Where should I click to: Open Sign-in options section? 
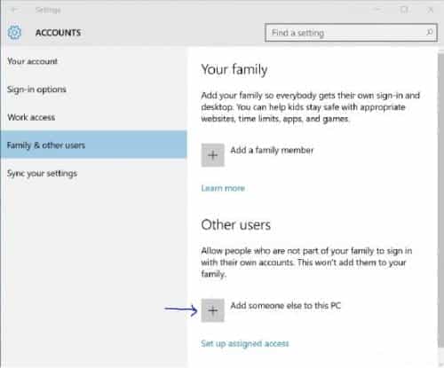[36, 90]
